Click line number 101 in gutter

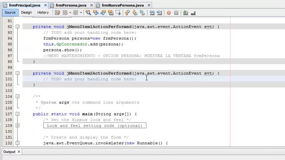pyautogui.click(x=8, y=79)
